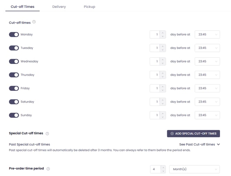
Task: Increase the pre-order period number stepper
Action: tap(163, 167)
